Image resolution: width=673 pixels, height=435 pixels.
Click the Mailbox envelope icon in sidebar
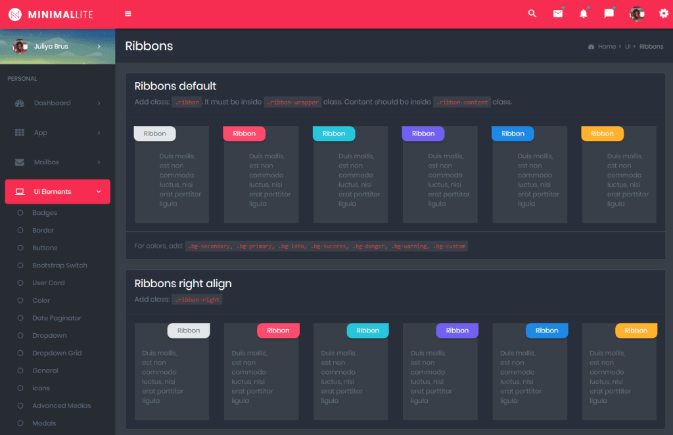[x=20, y=162]
